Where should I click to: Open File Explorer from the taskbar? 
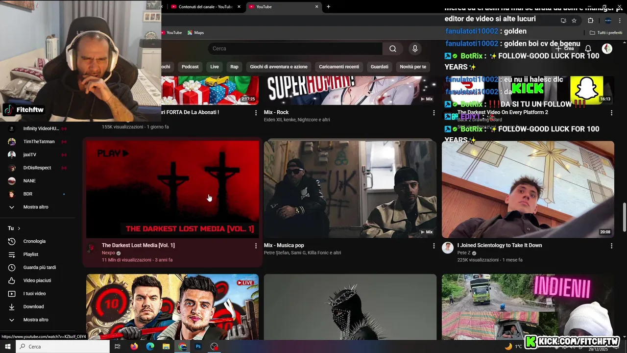167,346
